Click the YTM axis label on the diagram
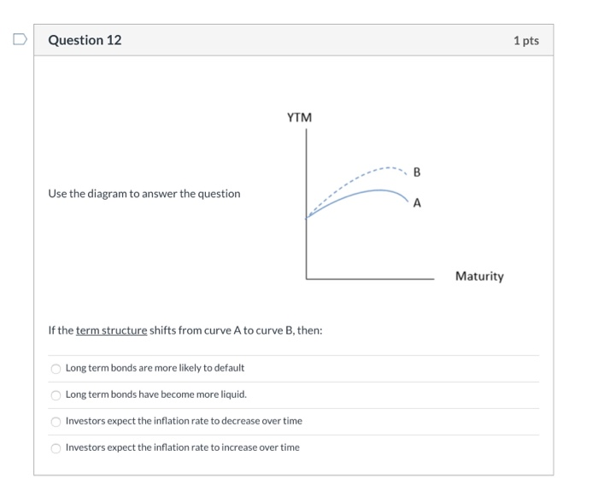The image size is (598, 485). [x=299, y=118]
